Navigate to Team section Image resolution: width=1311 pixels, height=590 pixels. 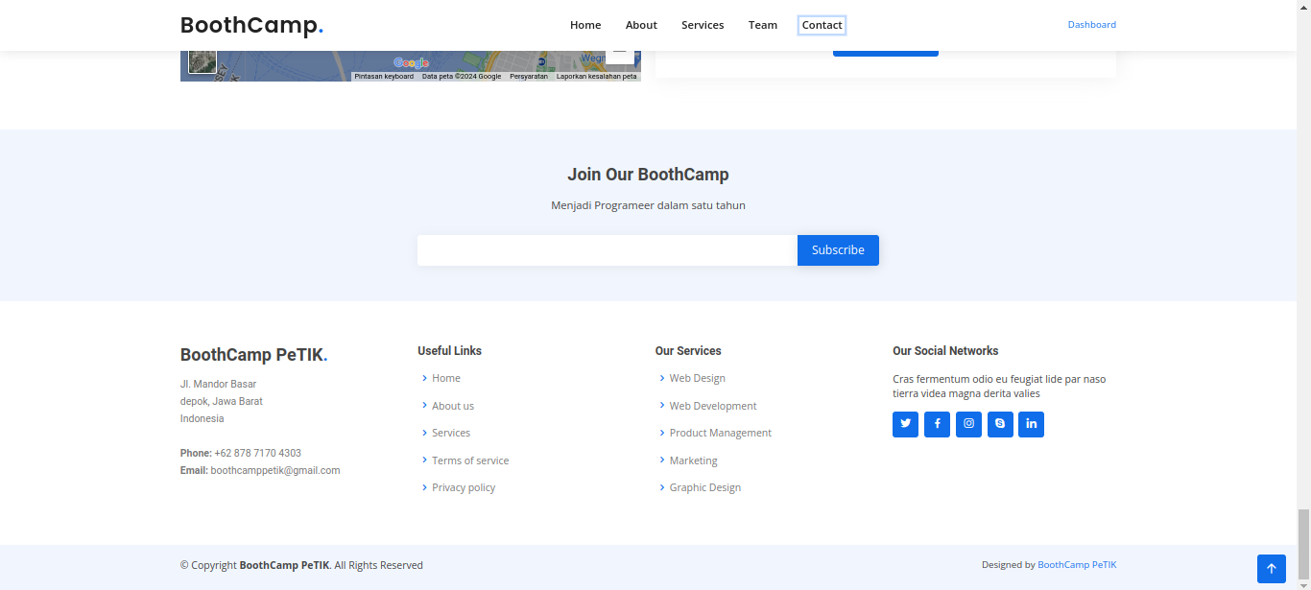[763, 25]
